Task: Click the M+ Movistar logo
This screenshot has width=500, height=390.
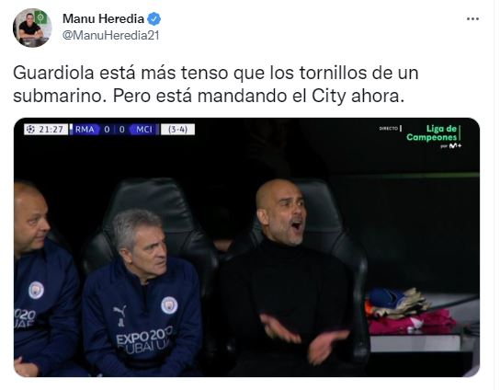Action: pyautogui.click(x=455, y=146)
